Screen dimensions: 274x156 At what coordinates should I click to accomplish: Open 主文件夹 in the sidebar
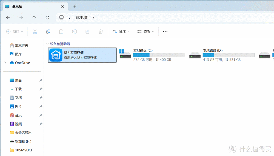(x=19, y=45)
